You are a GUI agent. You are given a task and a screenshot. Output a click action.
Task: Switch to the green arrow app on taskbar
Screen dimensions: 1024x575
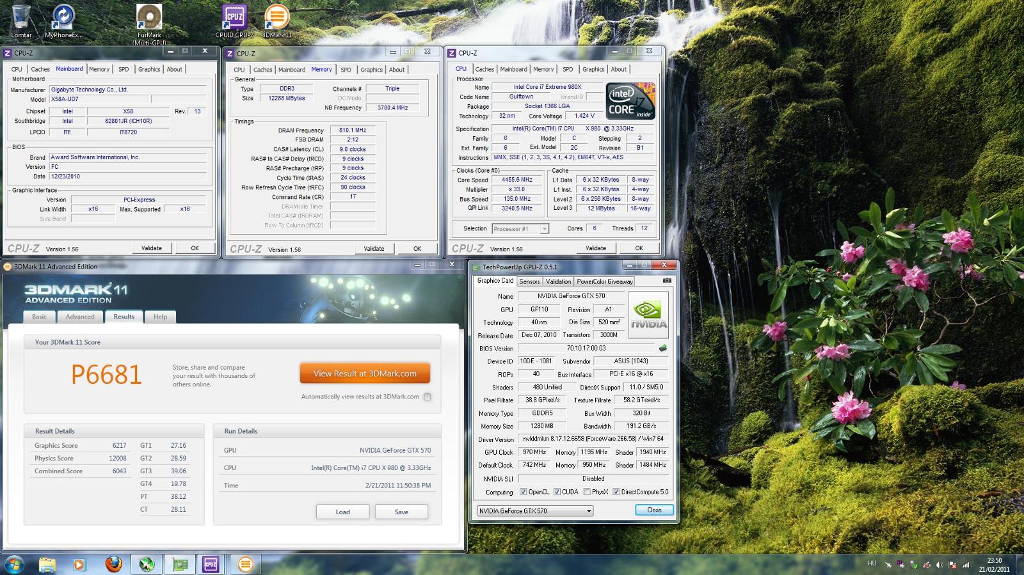(147, 564)
